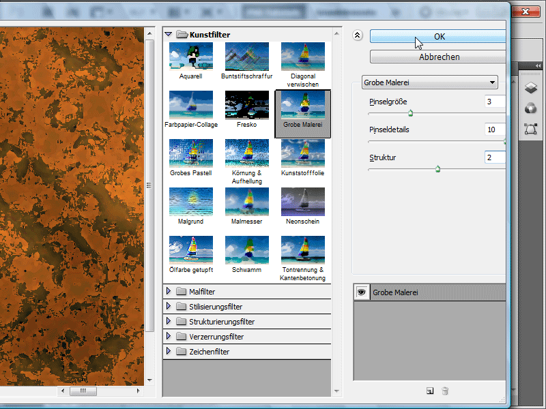
Task: Click the Verzerrungsfilter folder icon
Action: (181, 336)
